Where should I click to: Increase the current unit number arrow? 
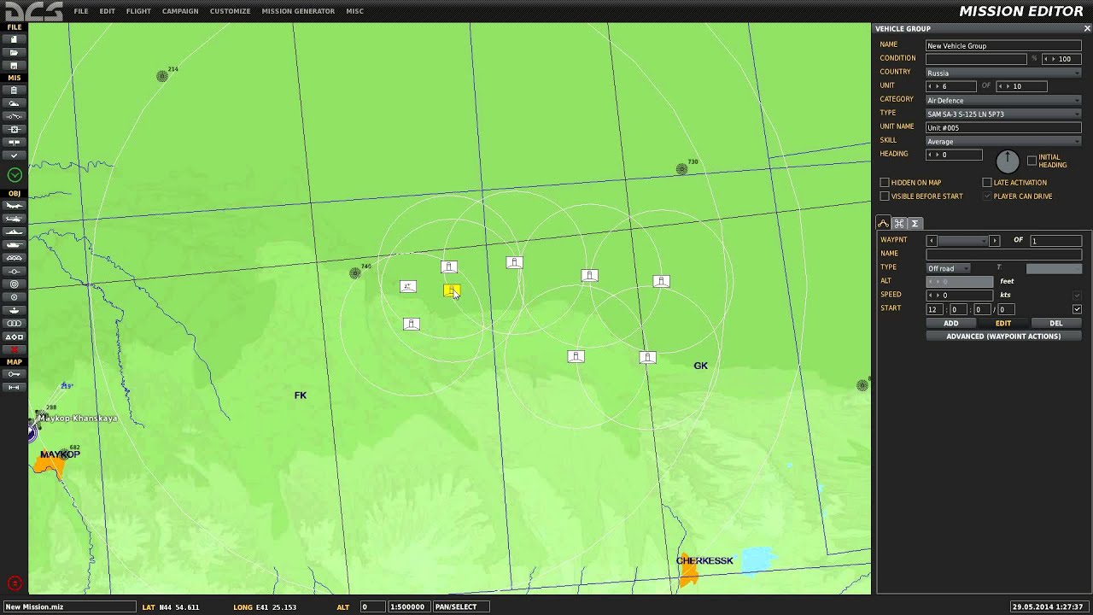tap(938, 86)
